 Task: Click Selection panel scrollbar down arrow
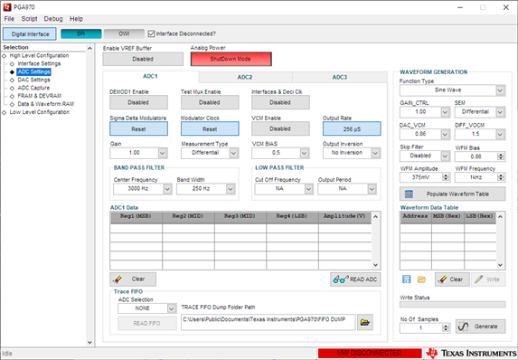89,343
